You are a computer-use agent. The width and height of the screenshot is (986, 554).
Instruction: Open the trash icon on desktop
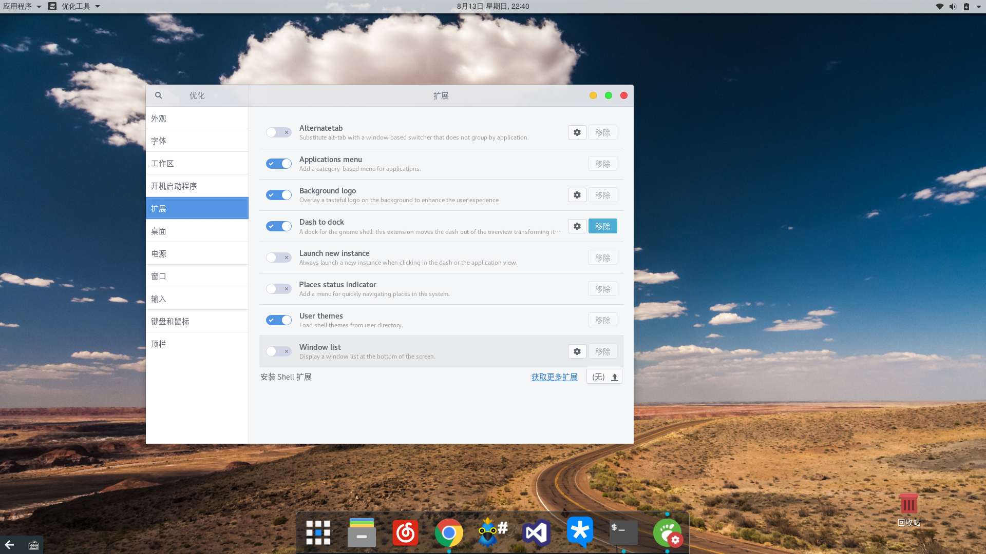tap(908, 504)
